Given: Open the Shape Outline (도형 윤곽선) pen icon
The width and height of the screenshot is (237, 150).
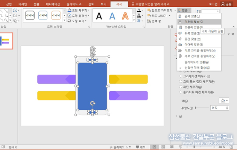Looking at the screenshot, I should [69, 15].
